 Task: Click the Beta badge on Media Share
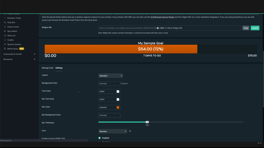(x=22, y=49)
